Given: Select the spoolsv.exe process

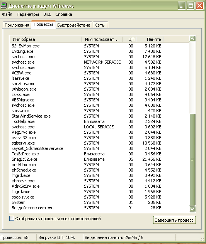Looking at the screenshot, I should pos(99,197).
